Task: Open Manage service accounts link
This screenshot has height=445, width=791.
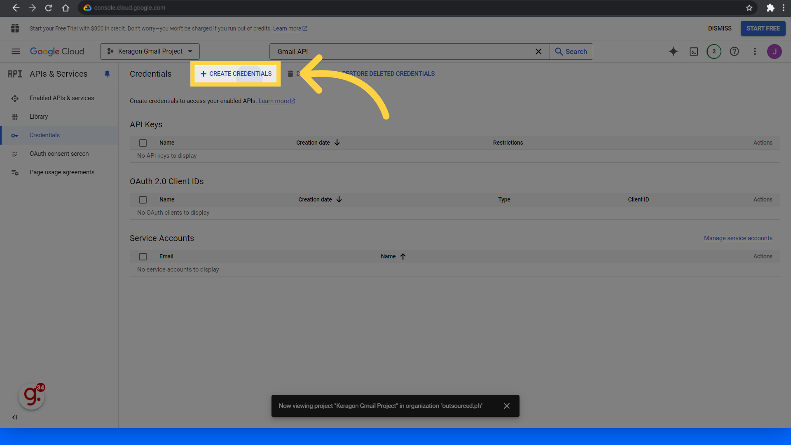Action: click(x=738, y=238)
